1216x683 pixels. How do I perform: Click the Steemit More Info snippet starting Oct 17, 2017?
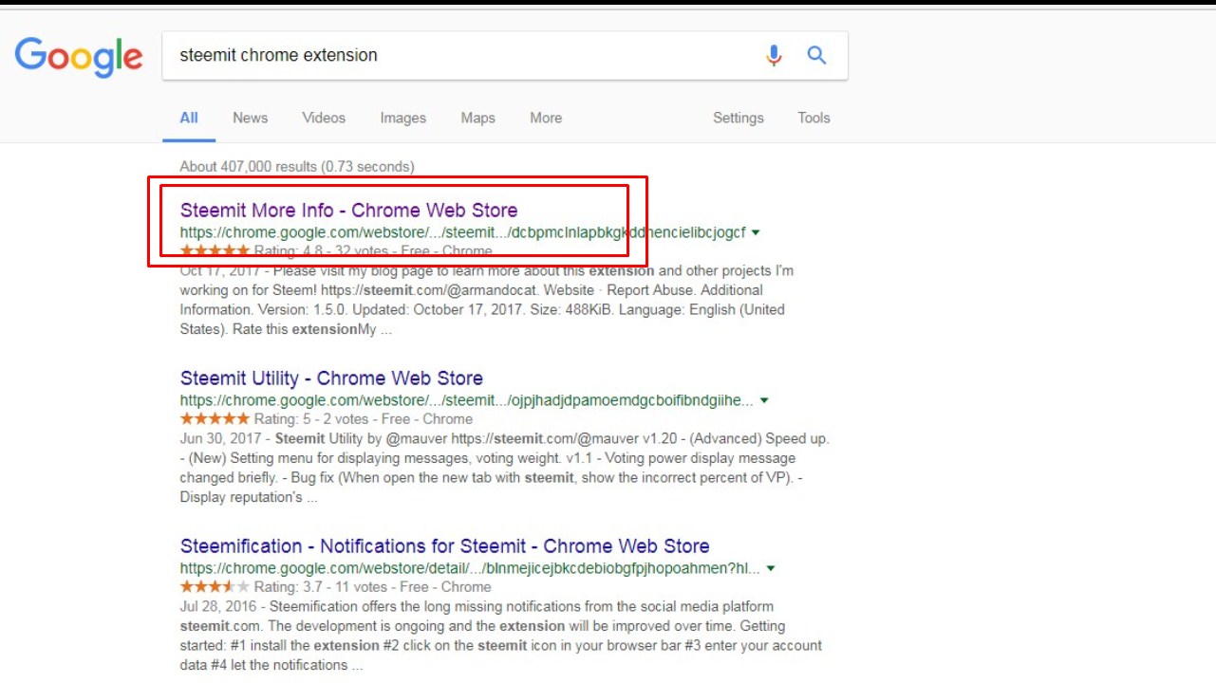coord(487,300)
